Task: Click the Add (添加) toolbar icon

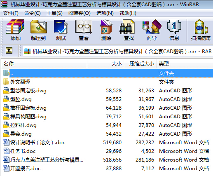Action: 15,27
